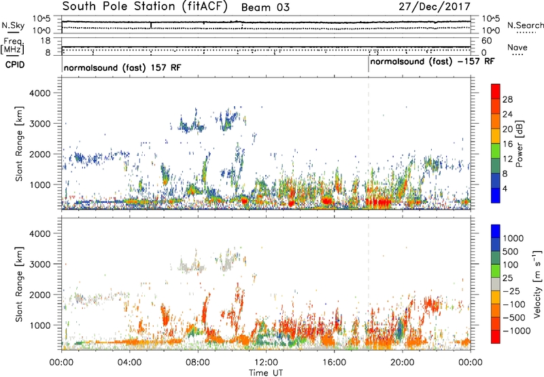
Task: Click the '20:00' time tick label
Action: (x=403, y=363)
